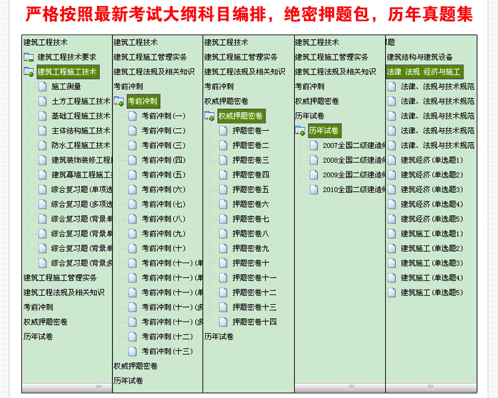Choose 押题密卷十二
This screenshot has width=498, height=398.
[254, 292]
